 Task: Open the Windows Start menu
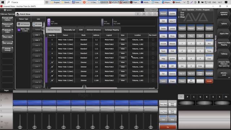coord(3,2)
